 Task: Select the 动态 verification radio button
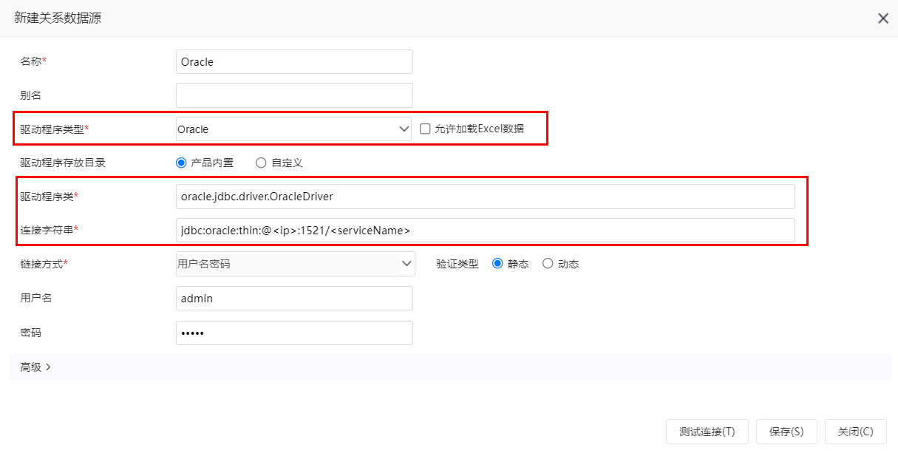[x=548, y=263]
